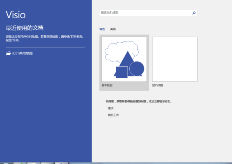Click the 基本框图 template label
Screen dimensions: 232x164
tap(107, 85)
